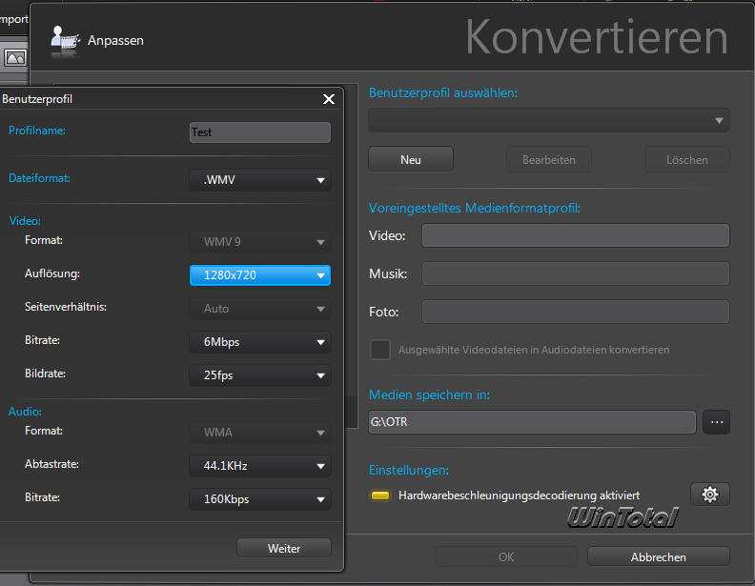Click the Bearbeiten button
Screen dimensions: 755x586
click(549, 159)
